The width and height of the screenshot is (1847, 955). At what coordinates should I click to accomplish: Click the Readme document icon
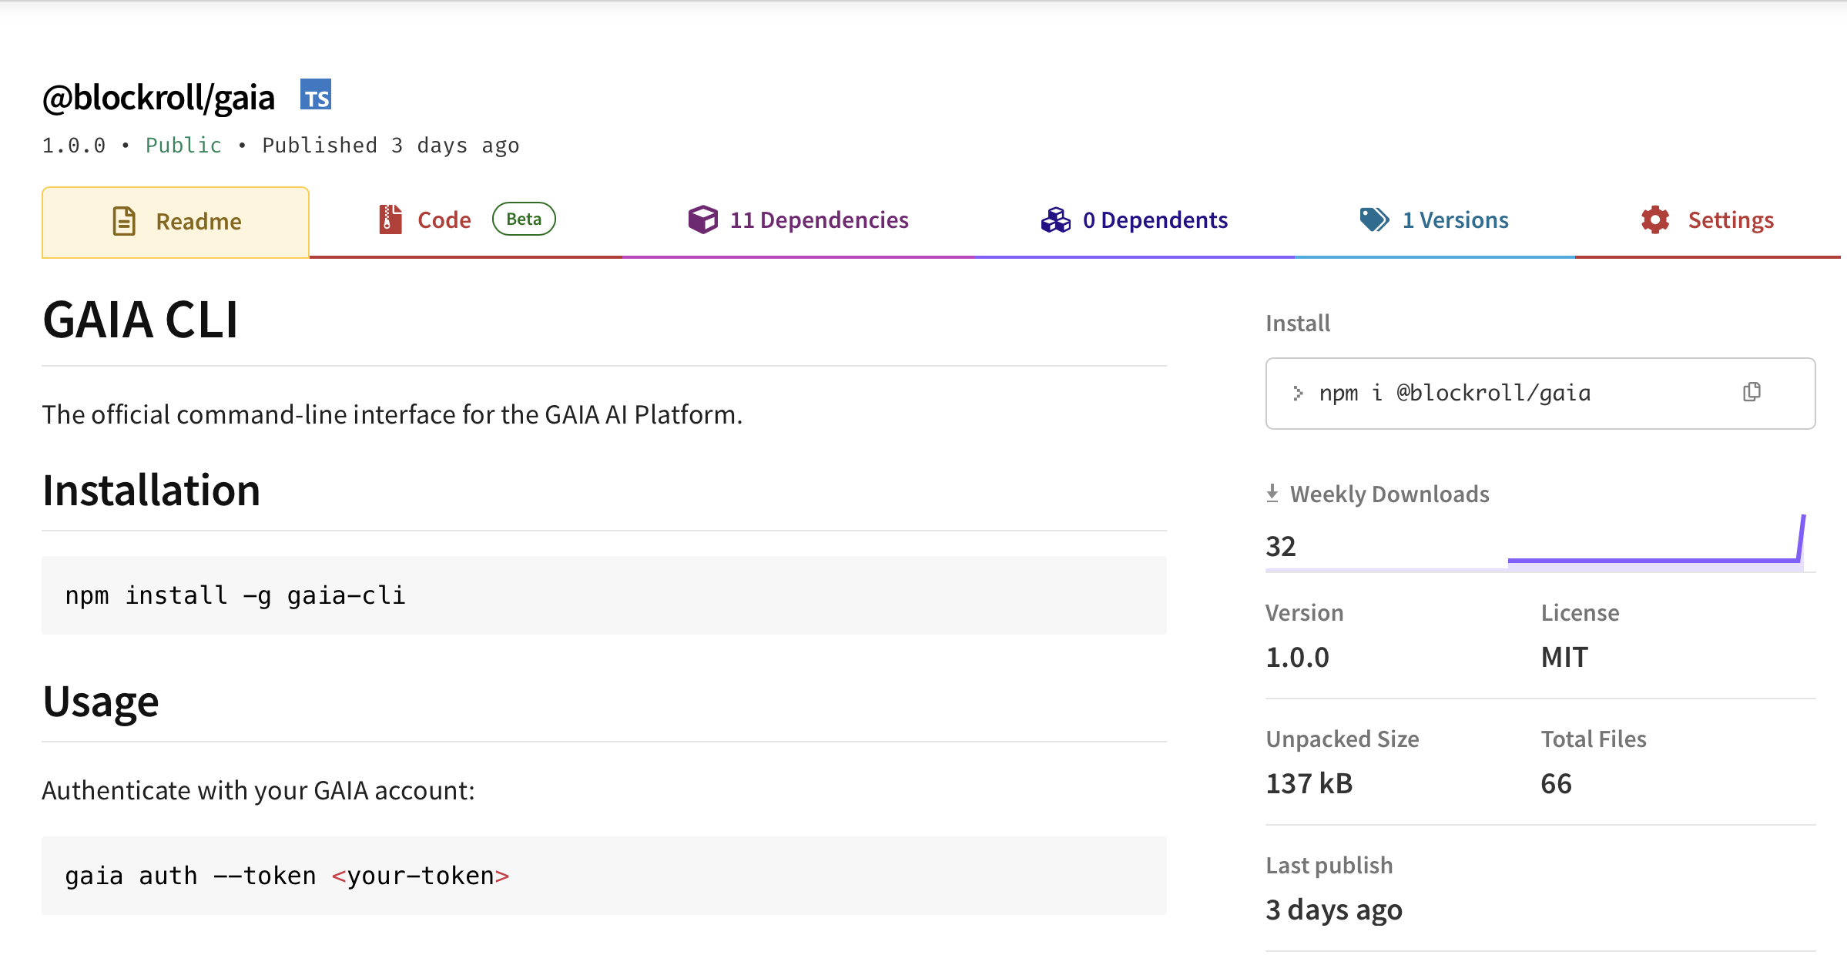click(124, 221)
